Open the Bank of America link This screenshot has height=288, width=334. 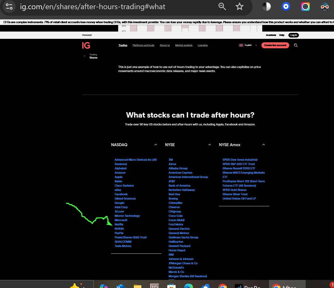tap(179, 186)
